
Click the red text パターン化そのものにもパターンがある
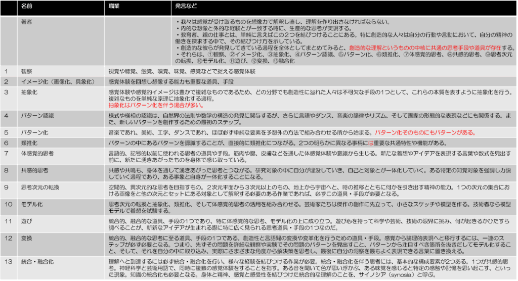[424, 132]
